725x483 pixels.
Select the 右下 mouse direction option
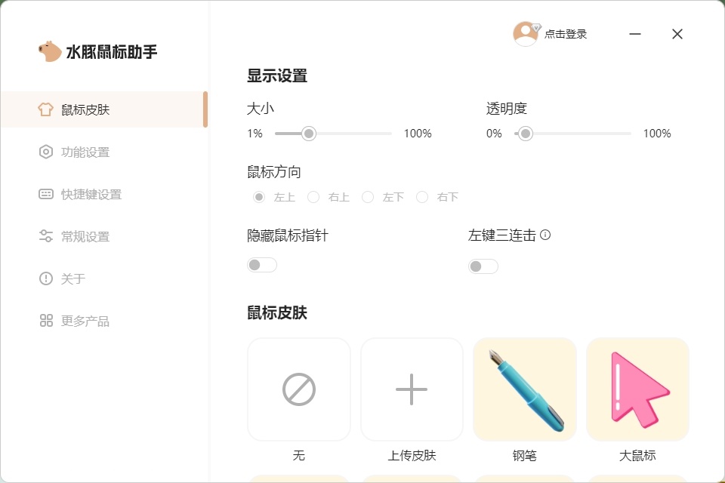point(422,197)
